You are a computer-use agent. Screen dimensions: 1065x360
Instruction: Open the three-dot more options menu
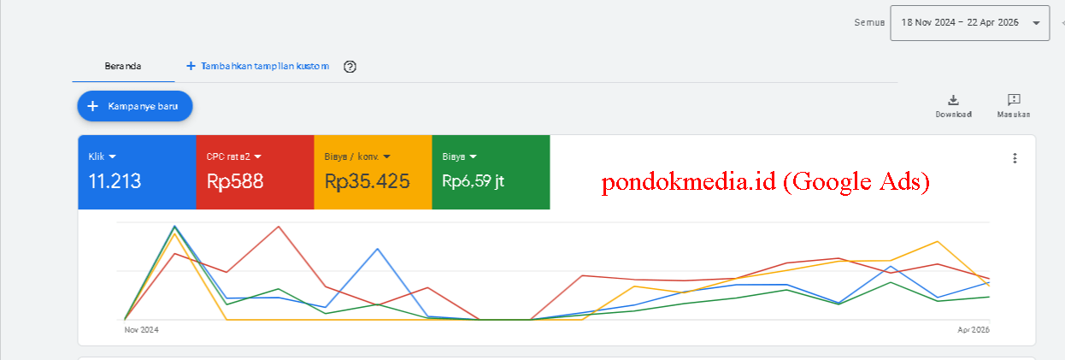coord(1015,158)
